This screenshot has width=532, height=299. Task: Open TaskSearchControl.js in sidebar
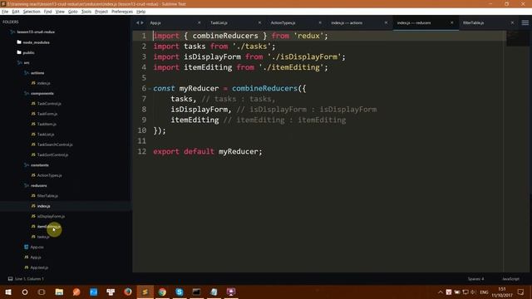[55, 145]
